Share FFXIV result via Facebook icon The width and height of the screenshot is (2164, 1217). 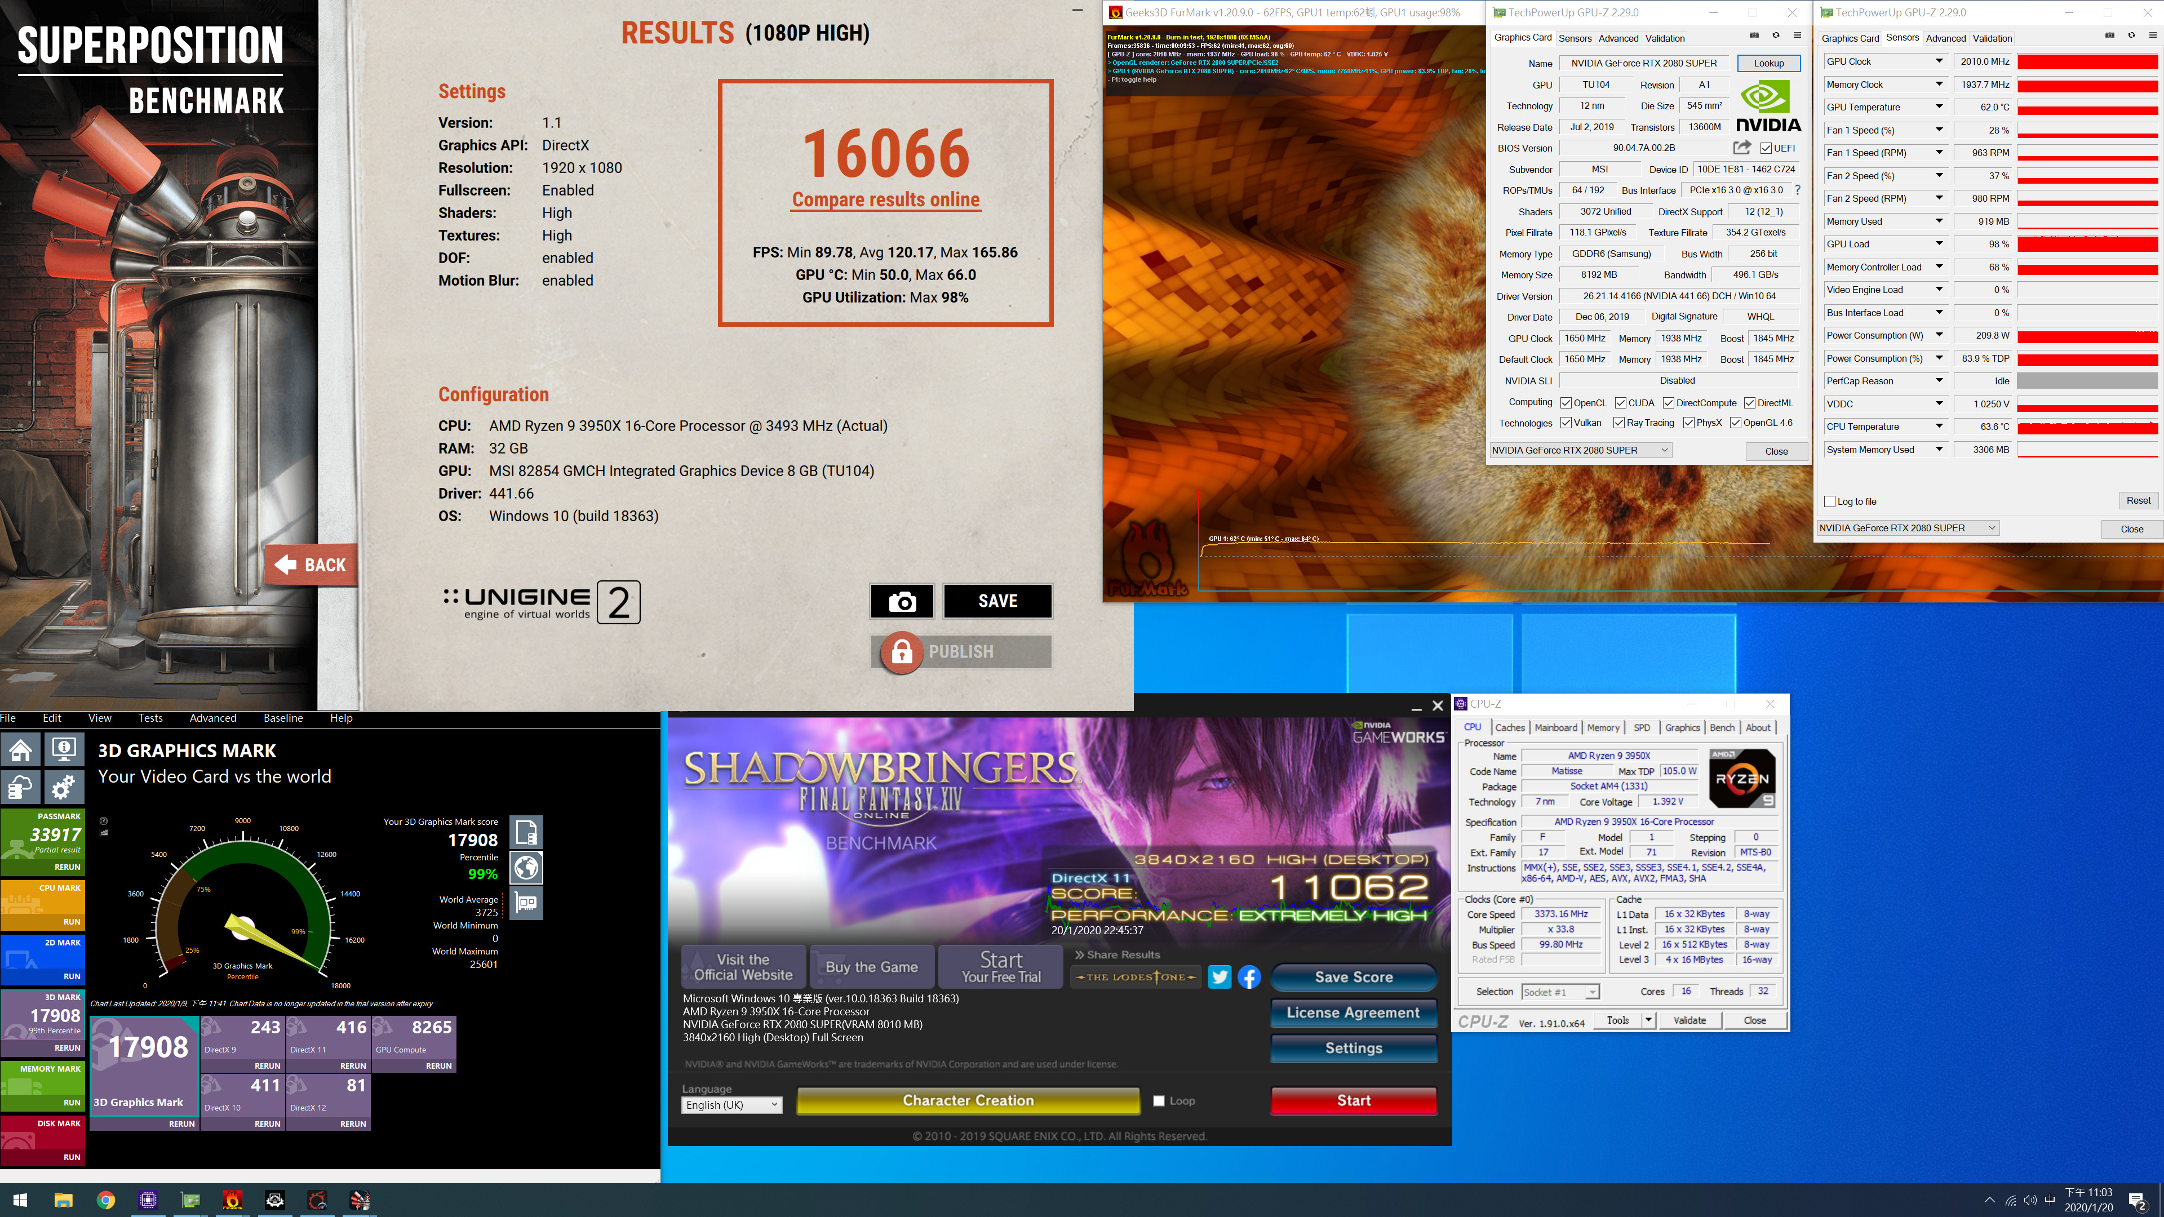coord(1249,977)
